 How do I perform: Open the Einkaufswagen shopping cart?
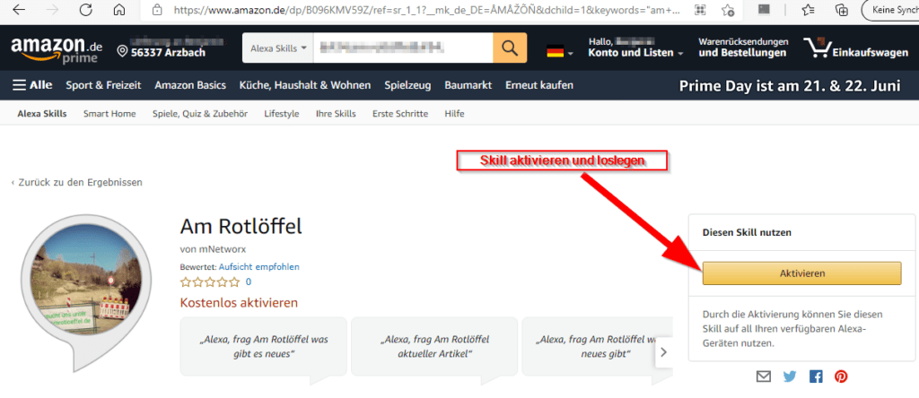coord(855,48)
